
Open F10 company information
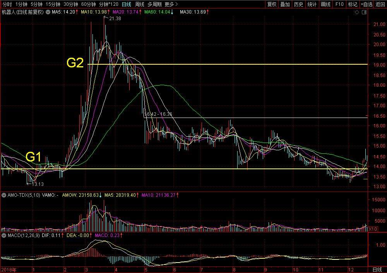[339, 4]
